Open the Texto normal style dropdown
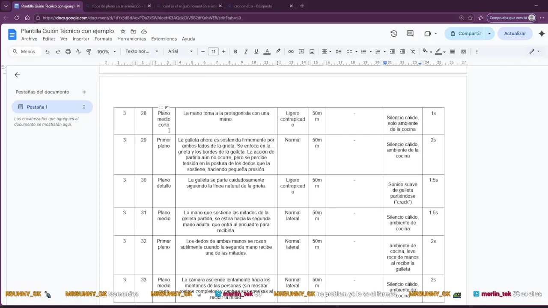Viewport: 548px width, 308px height. (x=142, y=51)
